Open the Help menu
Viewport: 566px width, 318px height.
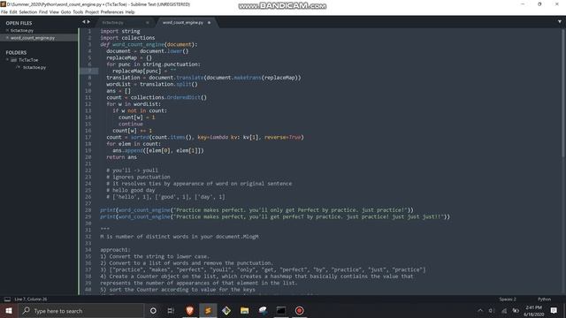pos(130,11)
